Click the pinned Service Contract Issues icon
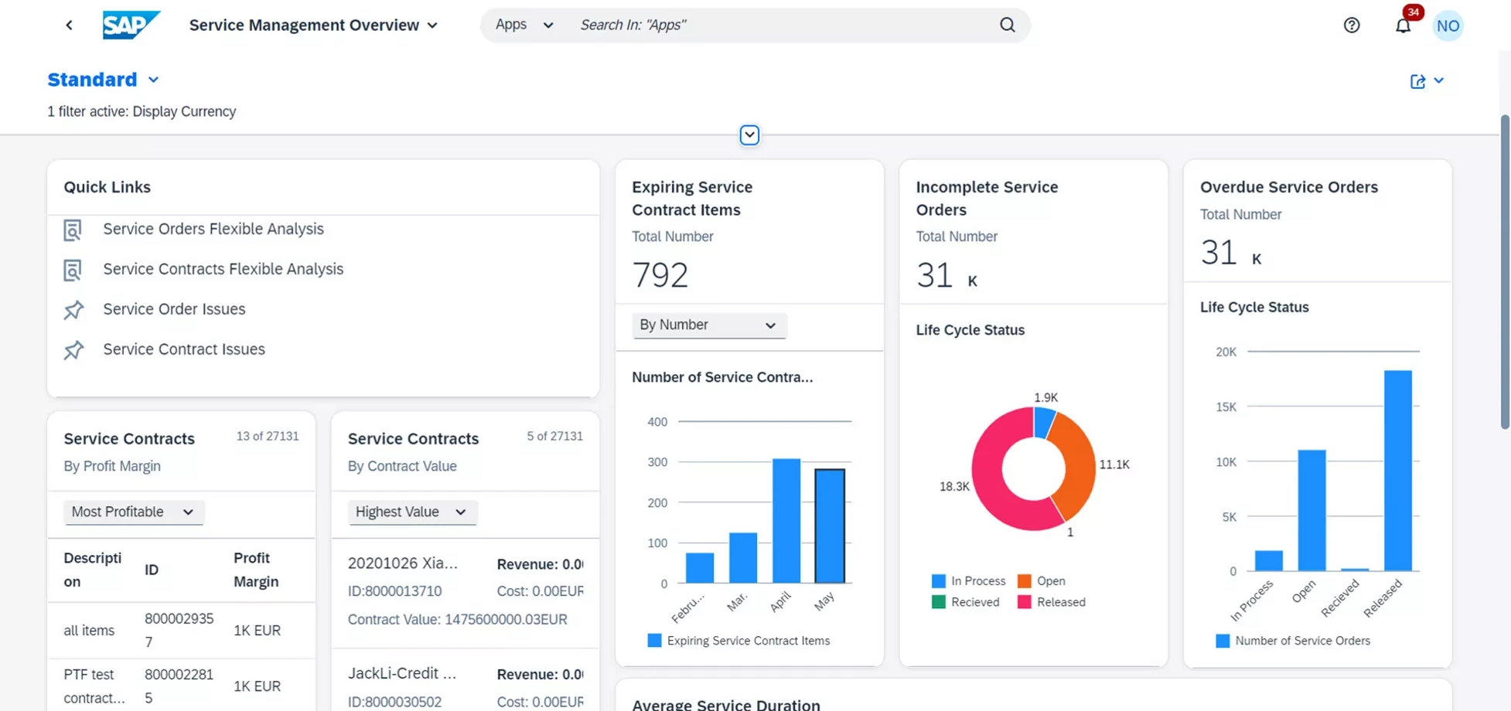 click(x=73, y=349)
